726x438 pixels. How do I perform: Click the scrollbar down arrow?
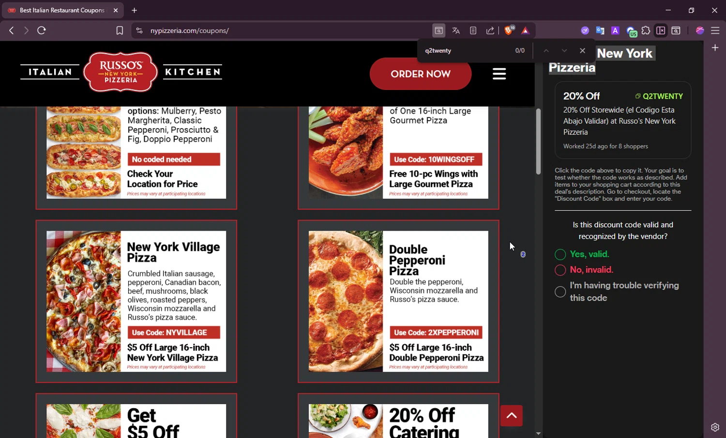click(538, 434)
